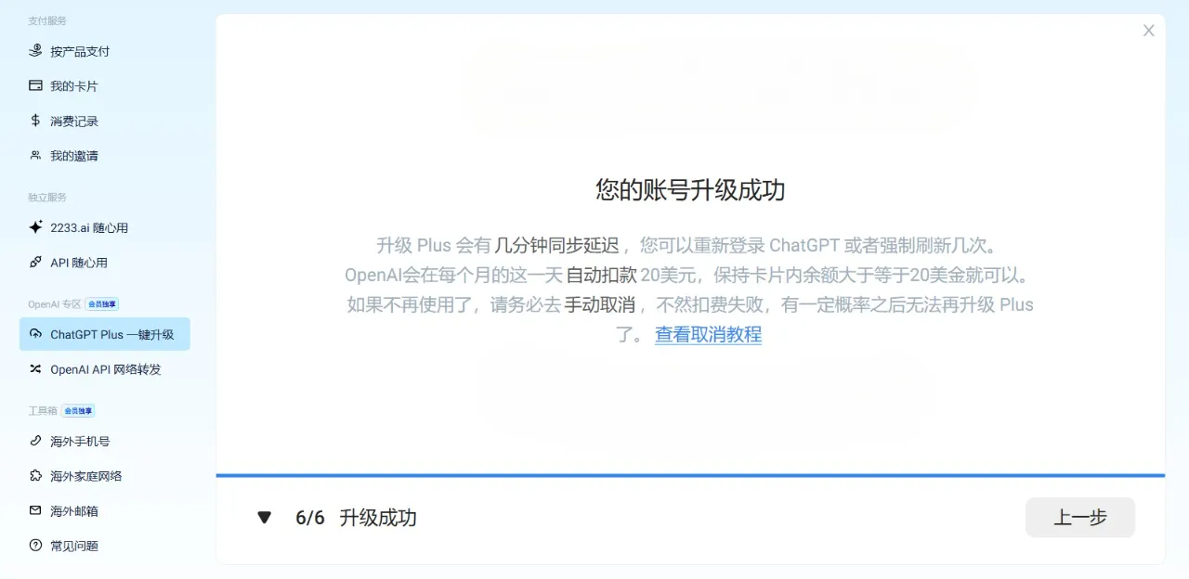
Task: Click the 我的邀请 people icon
Action: pos(35,155)
